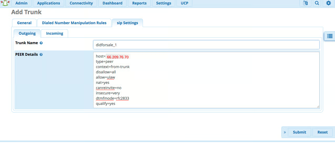The image size is (335, 143).
Task: Open the Admin menu
Action: click(x=21, y=3)
